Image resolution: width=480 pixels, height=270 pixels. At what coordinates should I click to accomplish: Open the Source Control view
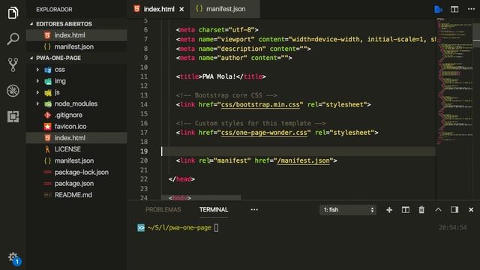click(13, 65)
